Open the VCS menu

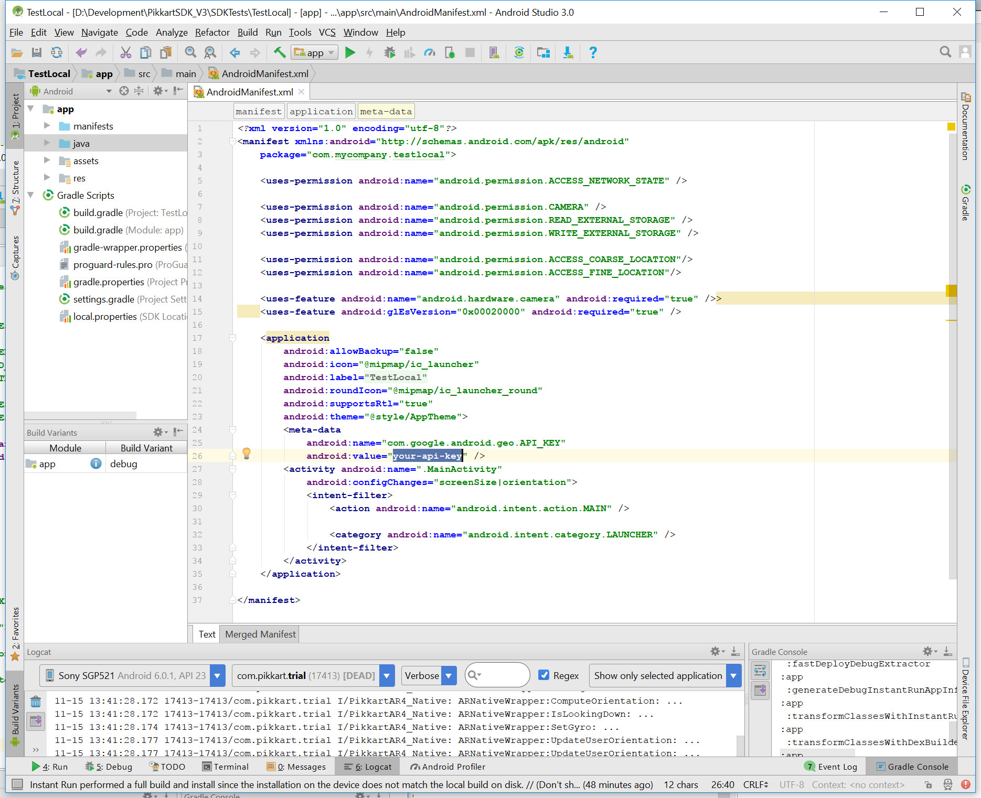327,33
